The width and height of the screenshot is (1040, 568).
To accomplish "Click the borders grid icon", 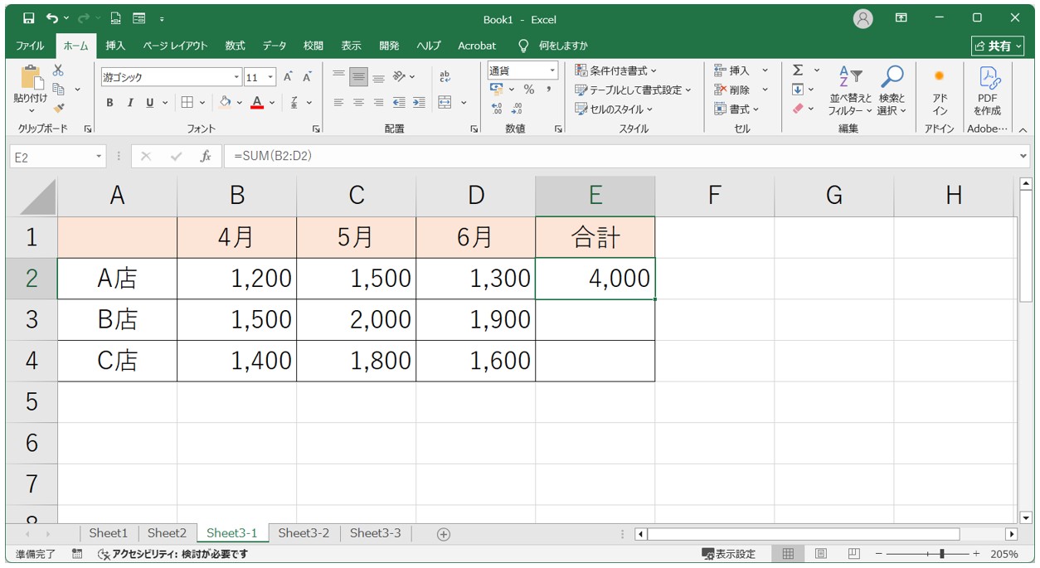I will pyautogui.click(x=187, y=103).
